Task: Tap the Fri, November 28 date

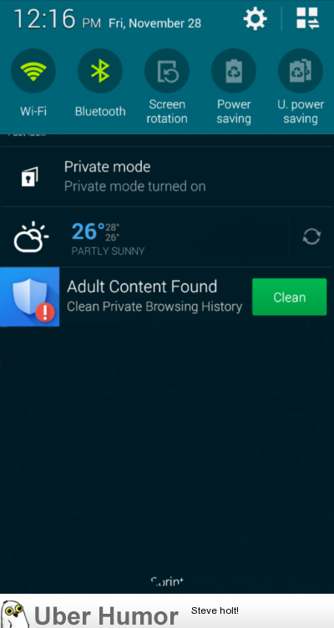Action: tap(155, 23)
